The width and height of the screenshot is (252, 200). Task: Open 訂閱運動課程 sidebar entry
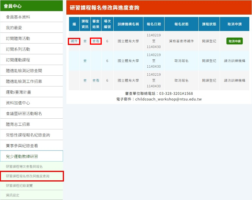pyautogui.click(x=32, y=60)
